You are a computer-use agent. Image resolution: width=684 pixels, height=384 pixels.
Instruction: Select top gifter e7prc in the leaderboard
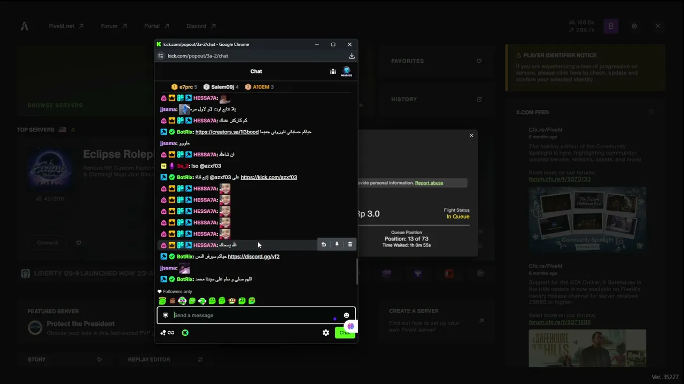point(184,87)
